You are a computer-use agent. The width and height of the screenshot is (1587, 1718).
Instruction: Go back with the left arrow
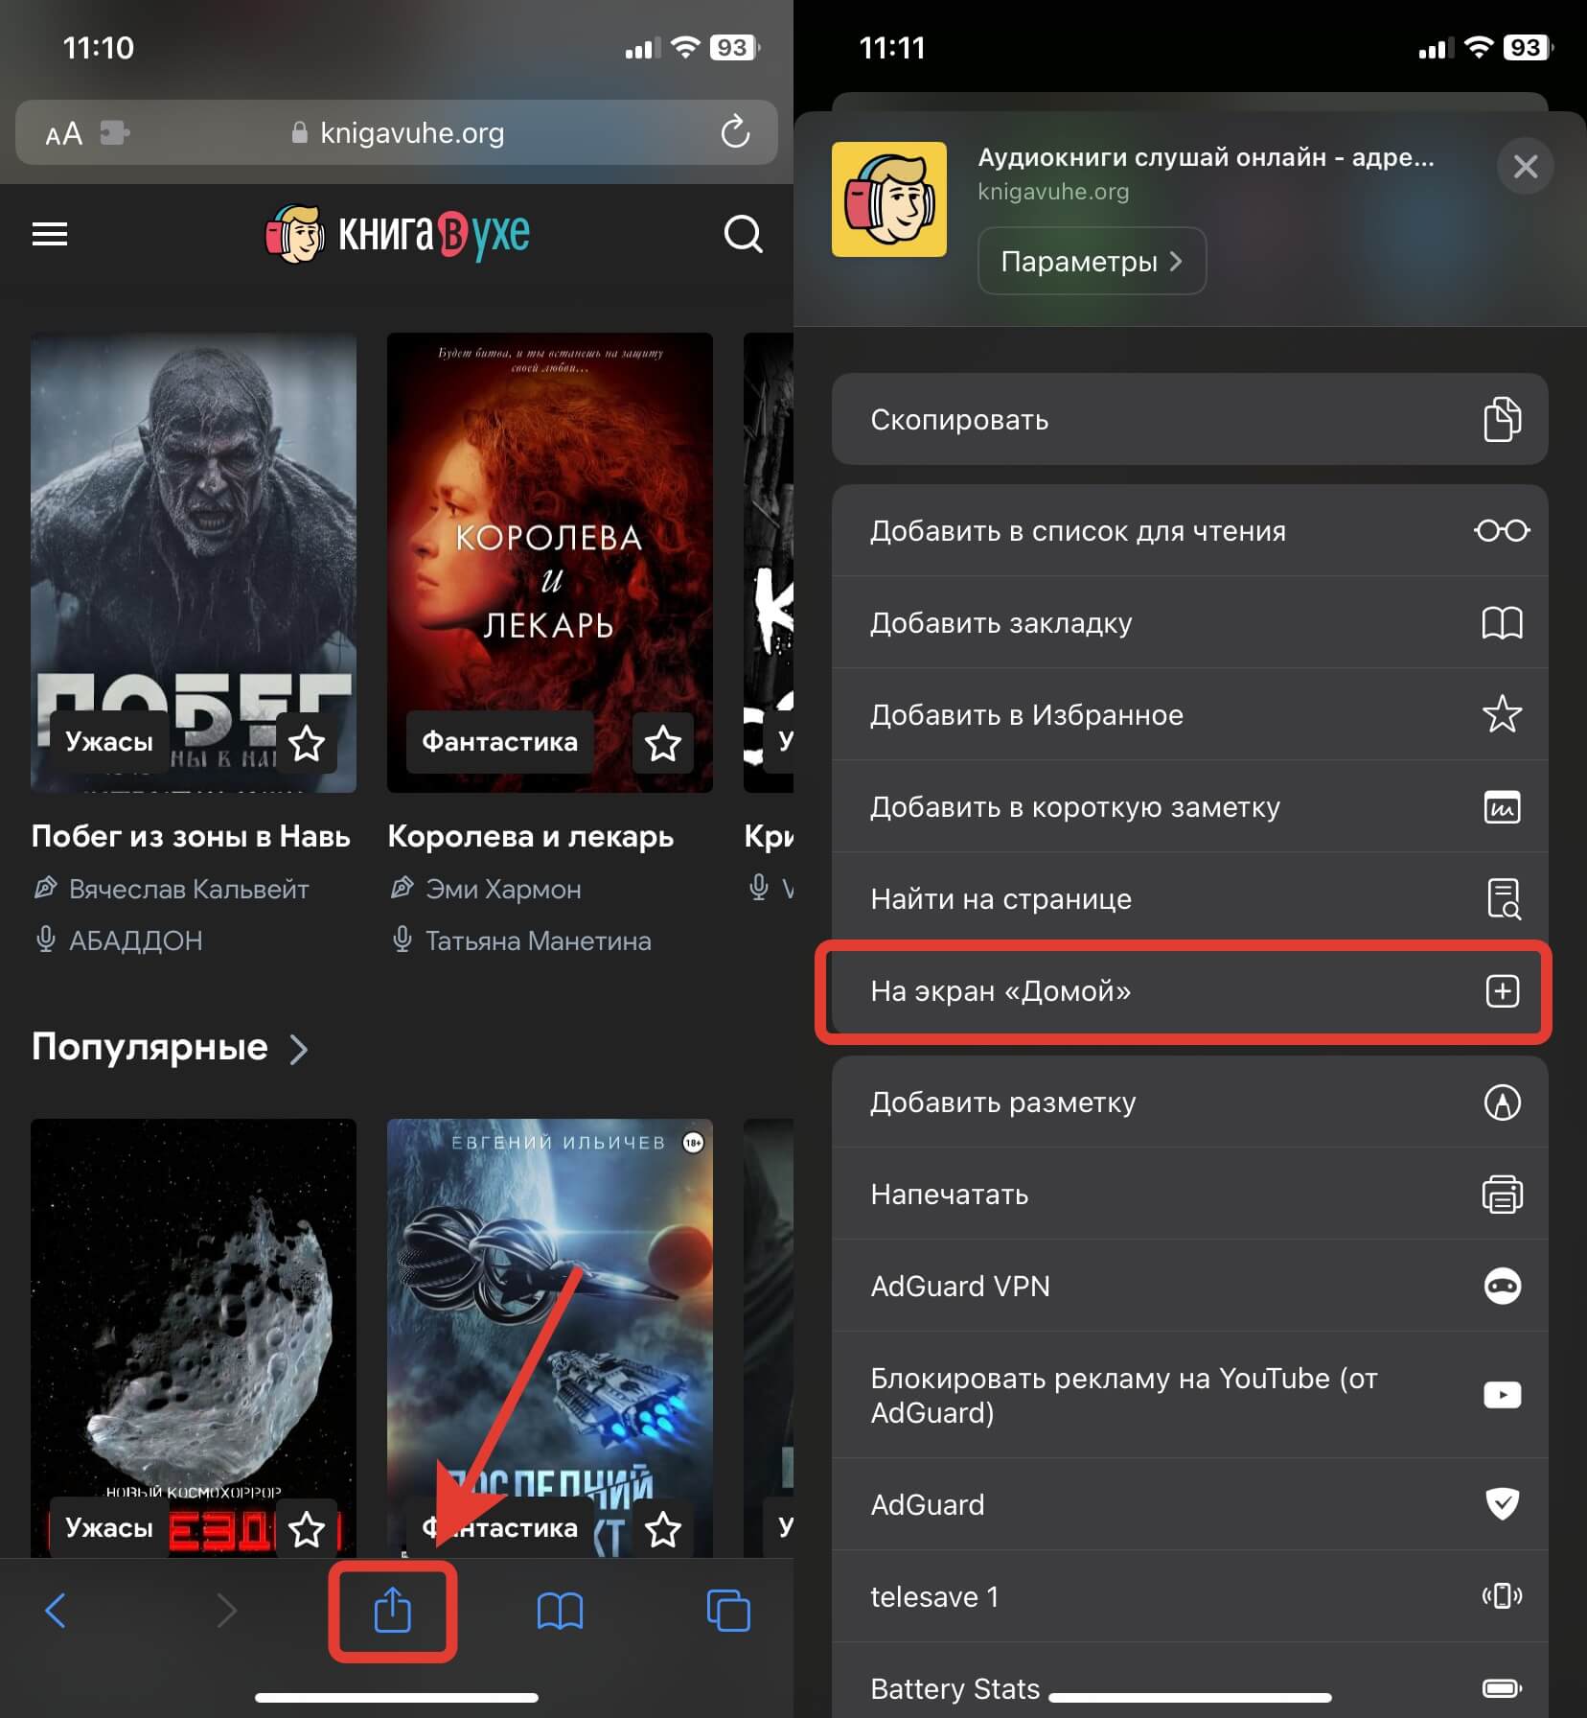(57, 1611)
